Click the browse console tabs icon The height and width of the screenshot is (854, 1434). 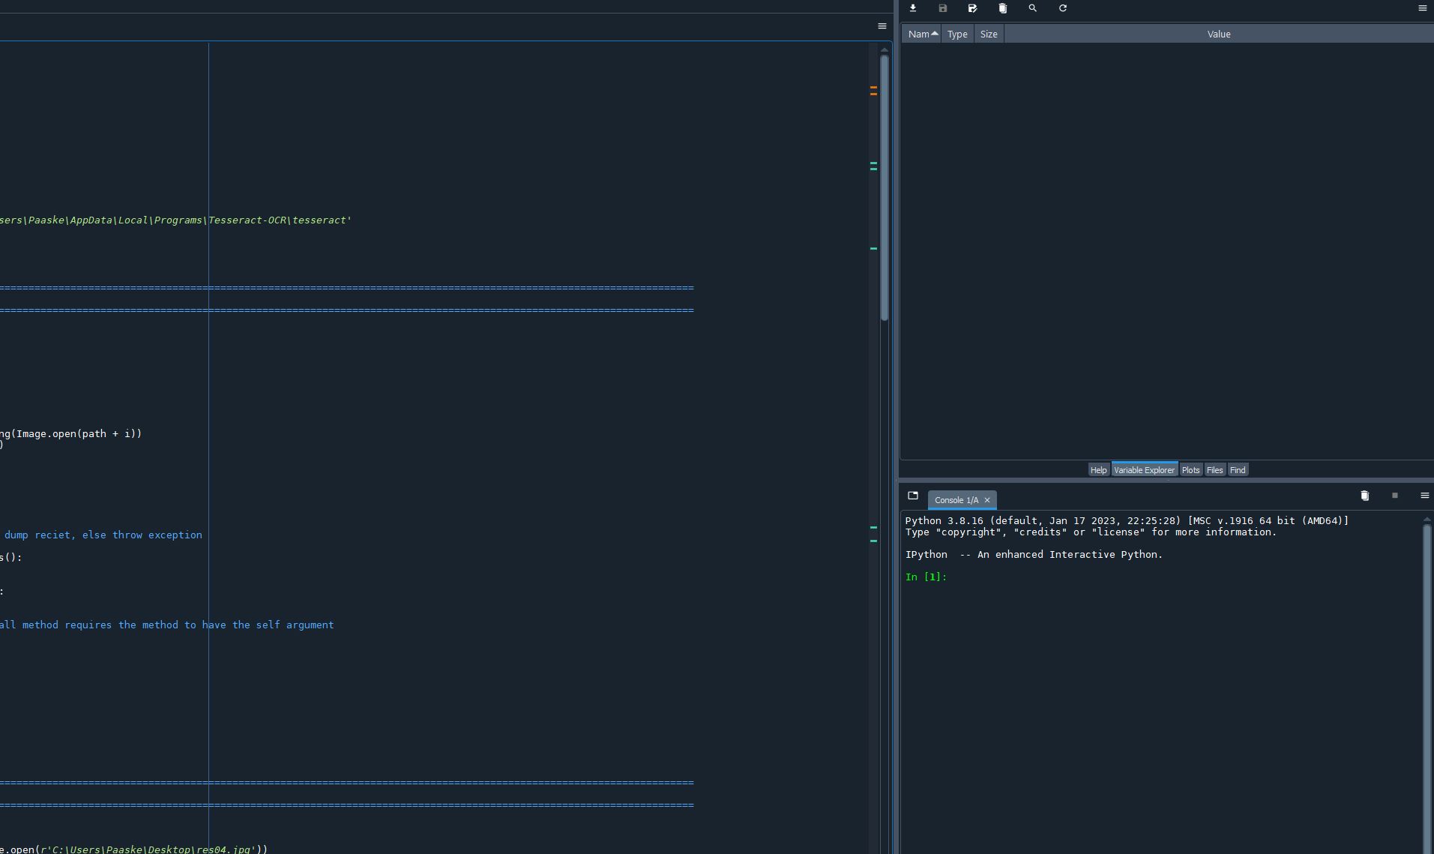[912, 496]
